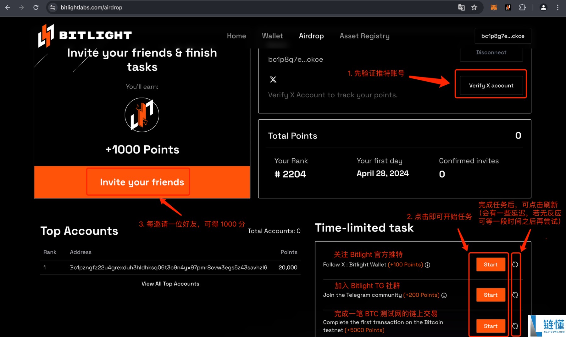Click the address bar URL bitlightlabs.com/airdrop

tap(91, 7)
